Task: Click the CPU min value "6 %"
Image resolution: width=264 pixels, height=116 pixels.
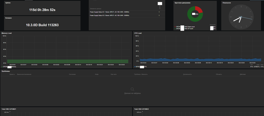Action: point(252,67)
